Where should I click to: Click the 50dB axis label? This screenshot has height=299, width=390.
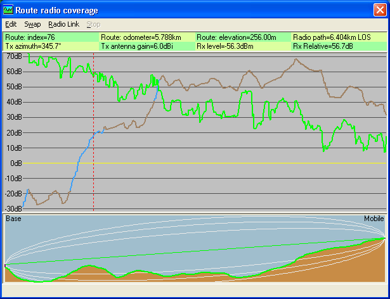click(x=14, y=87)
